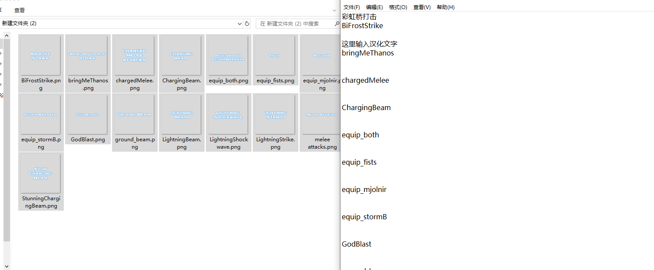Click the navigation pane scroll down arrow
654x270 pixels.
[7, 266]
